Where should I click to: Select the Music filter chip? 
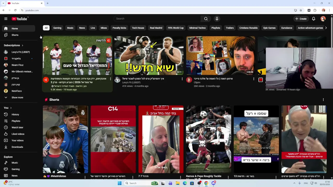70,28
